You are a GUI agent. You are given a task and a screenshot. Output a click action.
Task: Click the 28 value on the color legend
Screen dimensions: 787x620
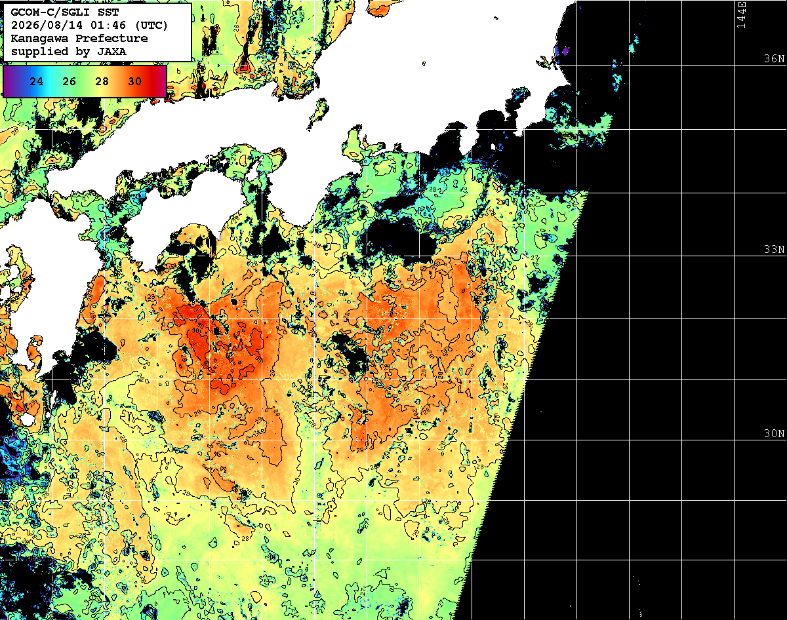[102, 82]
